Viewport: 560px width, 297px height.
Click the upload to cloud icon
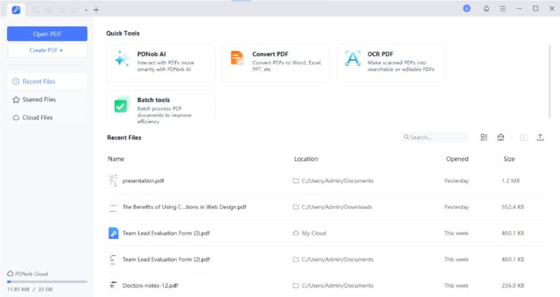(540, 138)
